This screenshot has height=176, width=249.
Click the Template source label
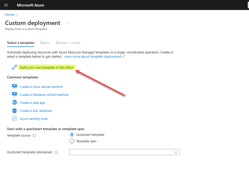pyautogui.click(x=18, y=136)
